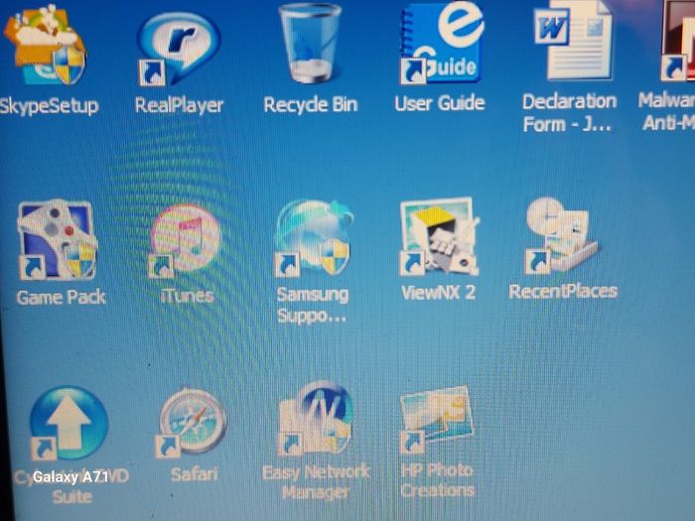Open the Game Pack shortcut icon

[x=58, y=240]
